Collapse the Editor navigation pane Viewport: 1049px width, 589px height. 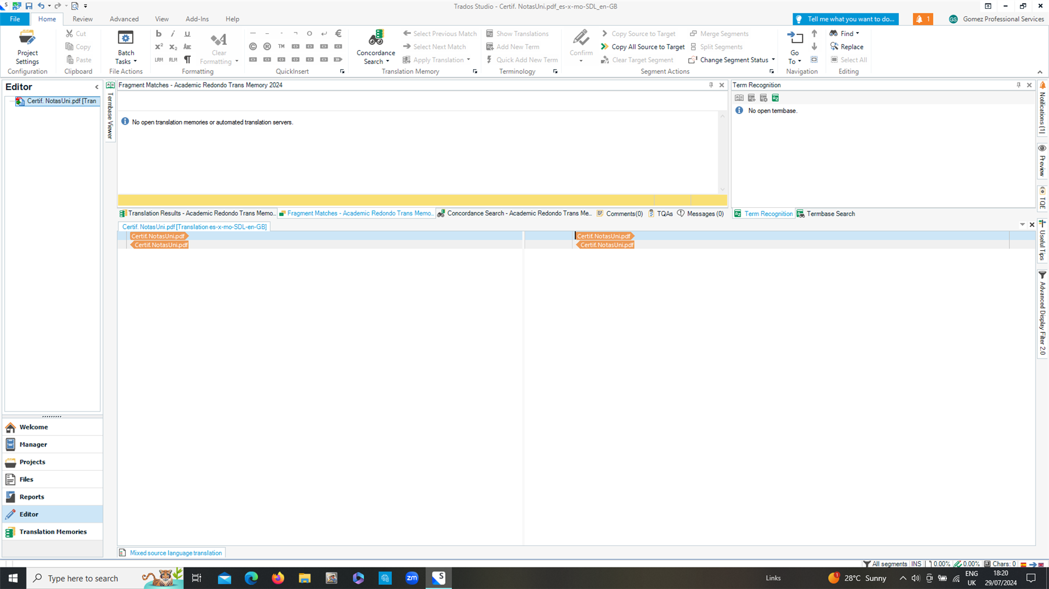pyautogui.click(x=97, y=87)
